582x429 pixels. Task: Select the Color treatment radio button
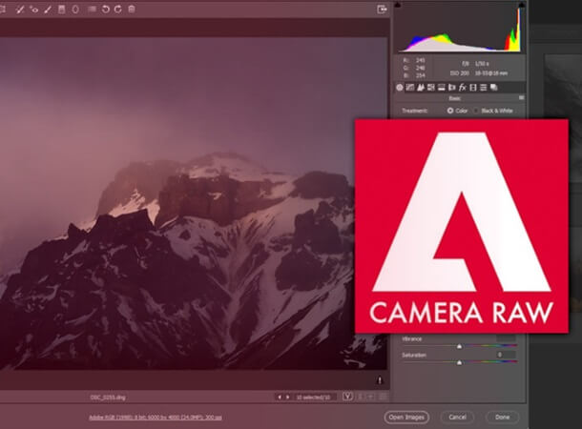(x=450, y=111)
